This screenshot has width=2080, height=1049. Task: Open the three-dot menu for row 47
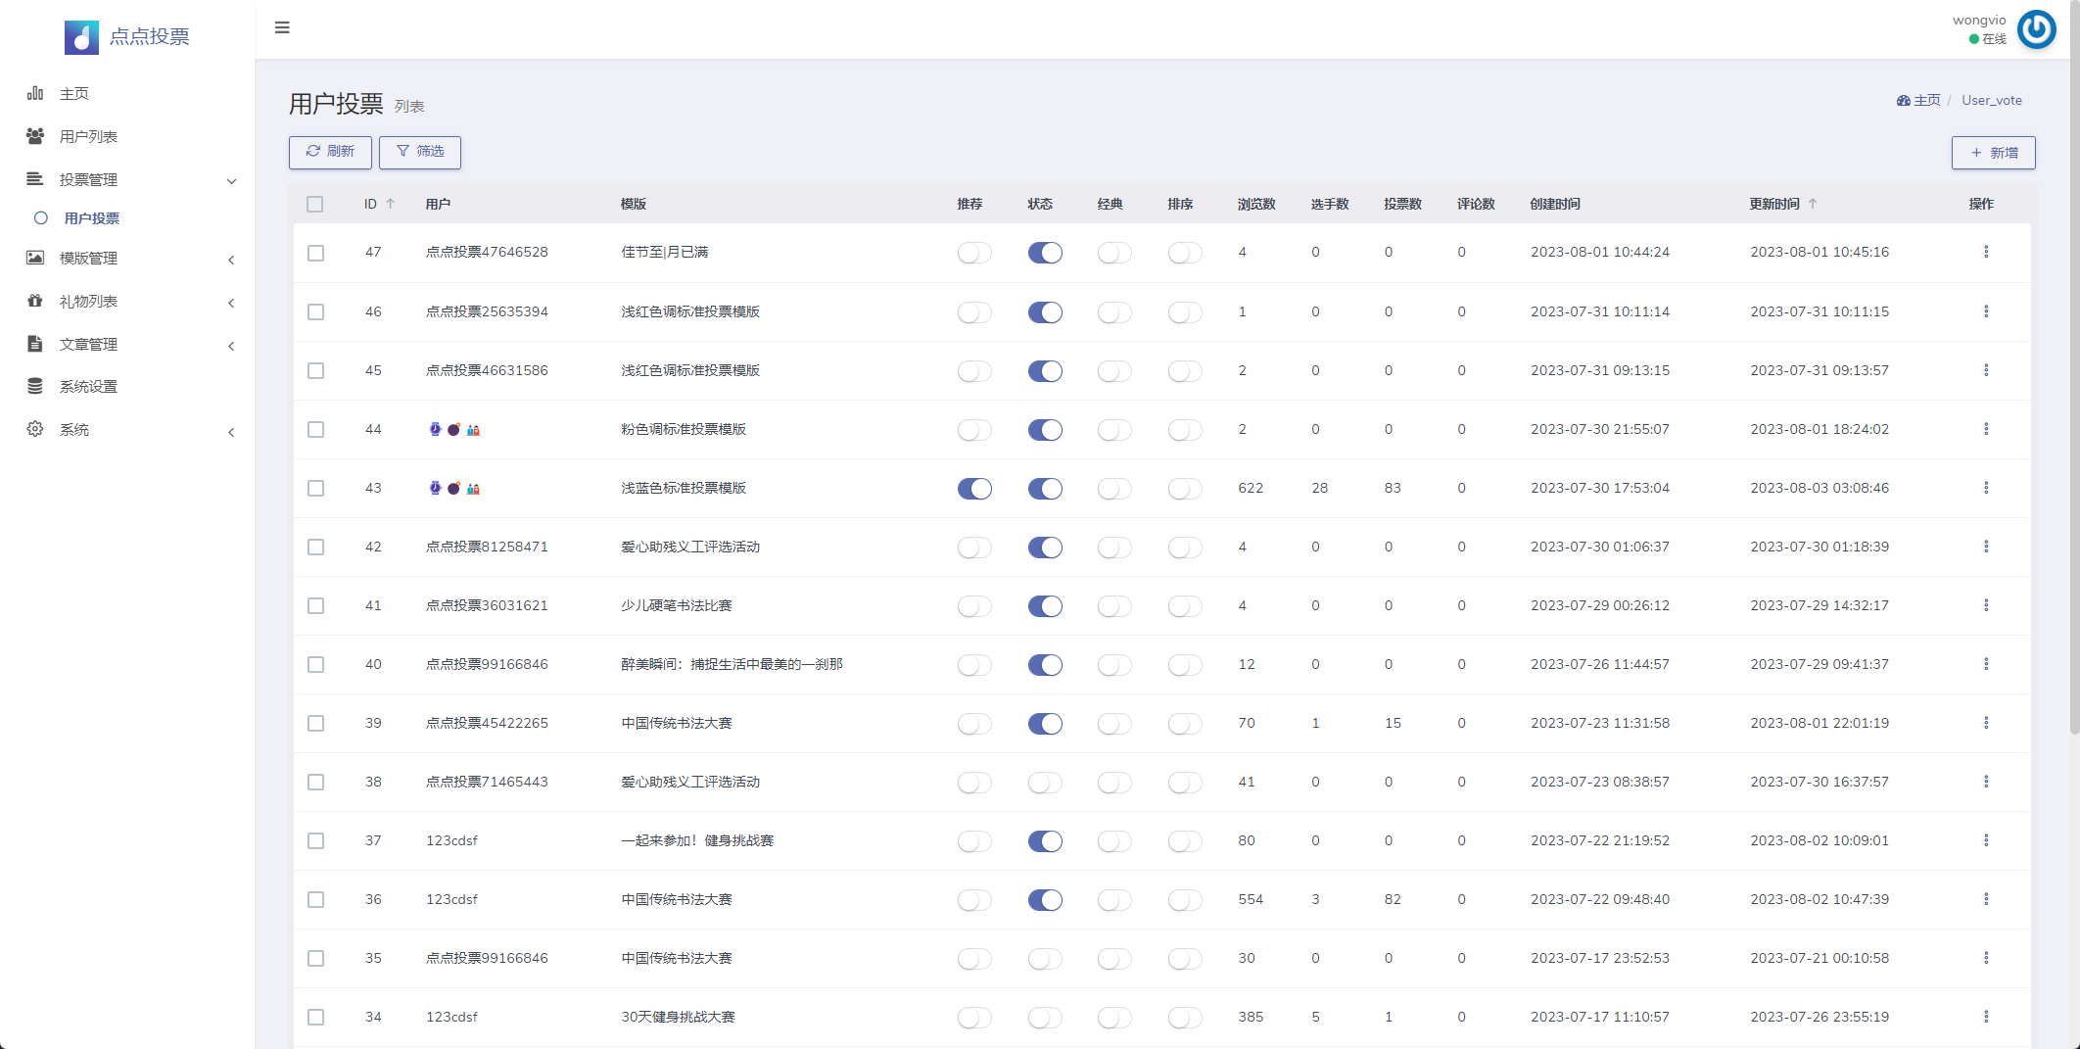point(1986,252)
